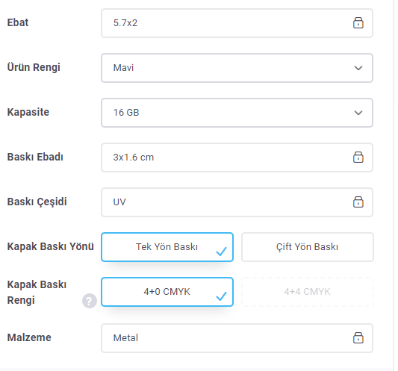Viewport: 398px width, 371px height.
Task: Expand the chevron arrow of Kapasite
Action: point(358,113)
